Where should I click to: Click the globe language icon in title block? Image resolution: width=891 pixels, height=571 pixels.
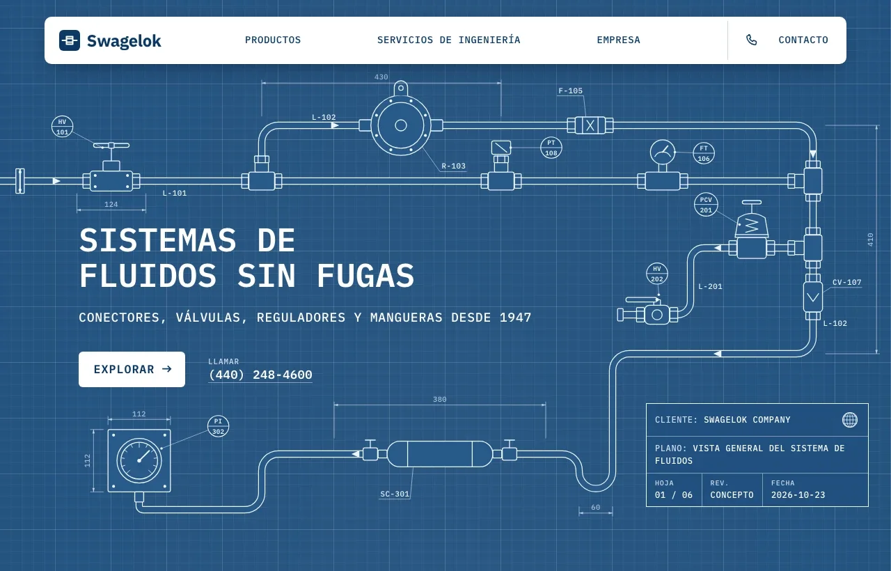tap(850, 420)
